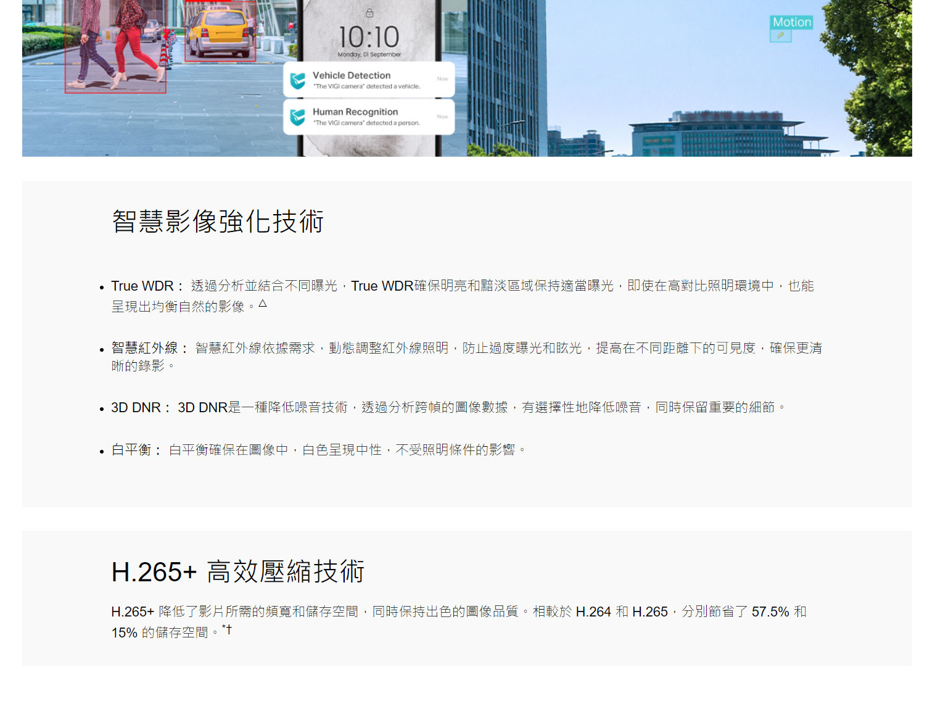Click the 10:10 clock on the phone

[x=369, y=37]
